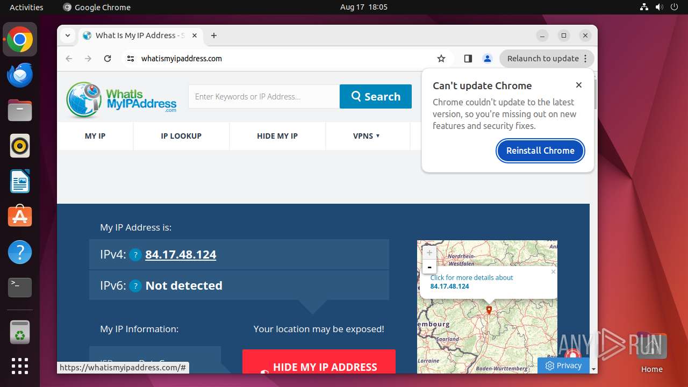
Task: Click the address bar URL
Action: pos(182,59)
